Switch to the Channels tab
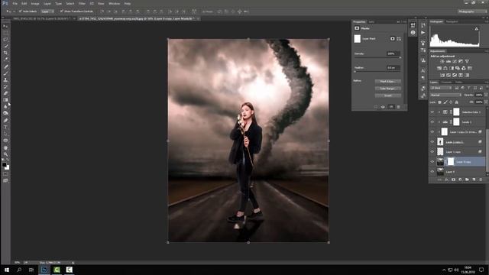 click(x=446, y=82)
